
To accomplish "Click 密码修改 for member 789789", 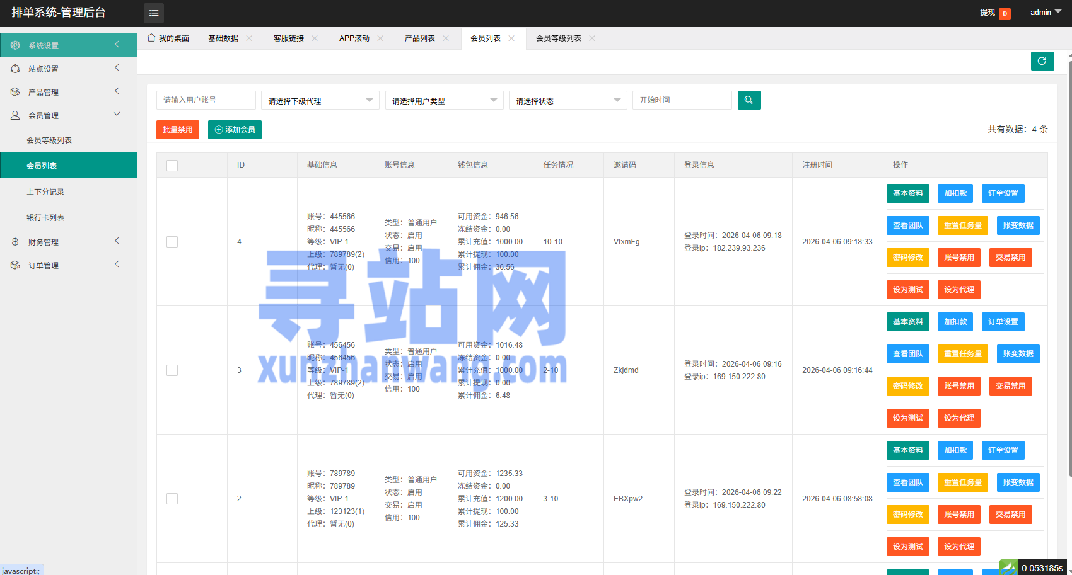I will tap(908, 515).
